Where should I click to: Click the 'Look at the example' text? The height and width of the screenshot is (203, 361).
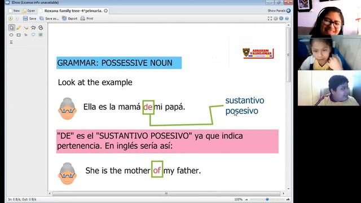coord(95,82)
